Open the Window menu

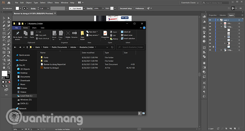coord(64,3)
